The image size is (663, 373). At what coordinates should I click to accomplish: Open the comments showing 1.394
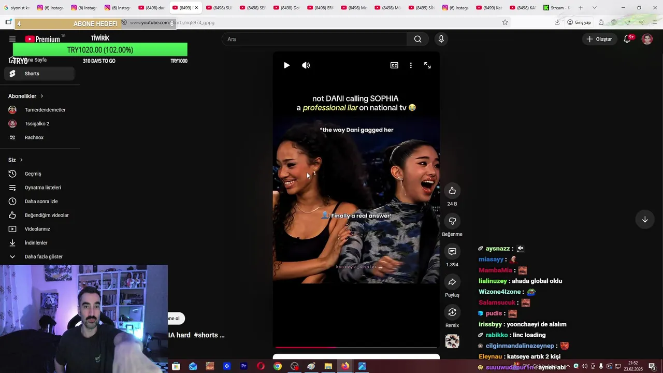pyautogui.click(x=452, y=251)
